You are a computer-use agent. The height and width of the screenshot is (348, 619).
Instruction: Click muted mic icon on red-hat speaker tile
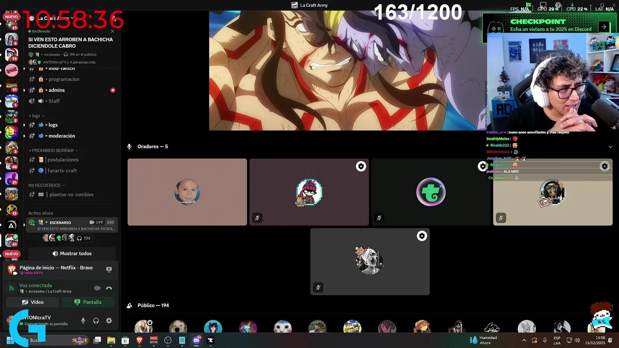click(x=257, y=218)
